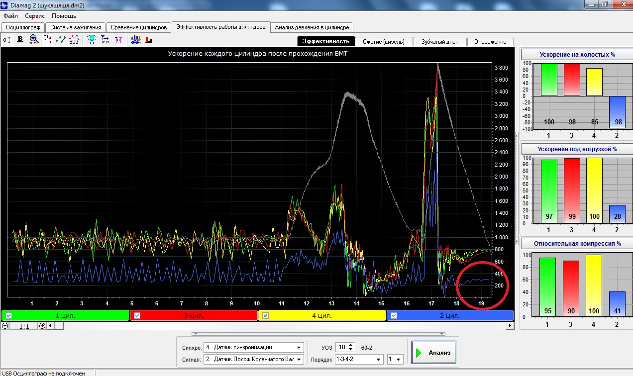
Task: Click the УОЗ value input field
Action: (341, 347)
